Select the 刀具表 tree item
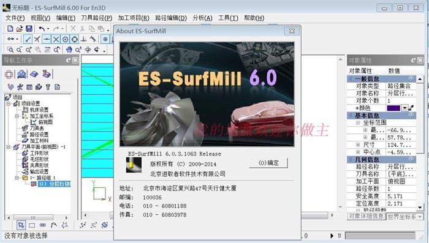 (37, 128)
